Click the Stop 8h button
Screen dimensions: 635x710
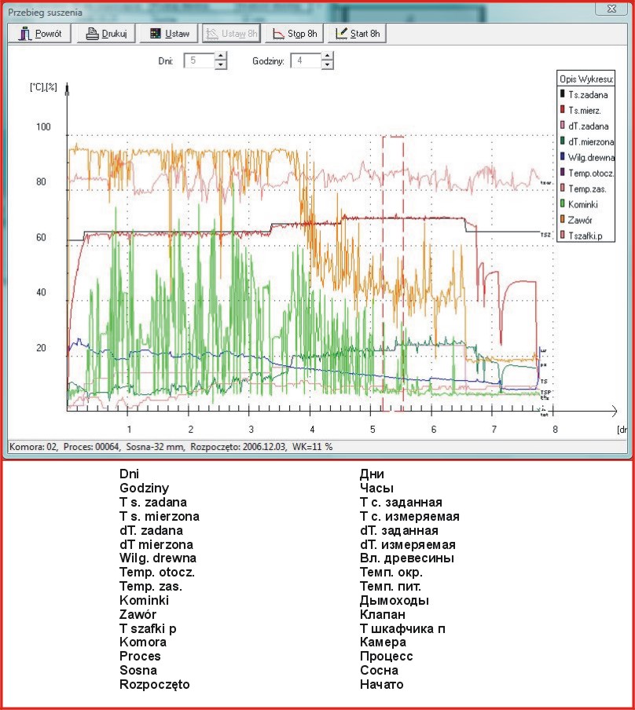tap(294, 34)
